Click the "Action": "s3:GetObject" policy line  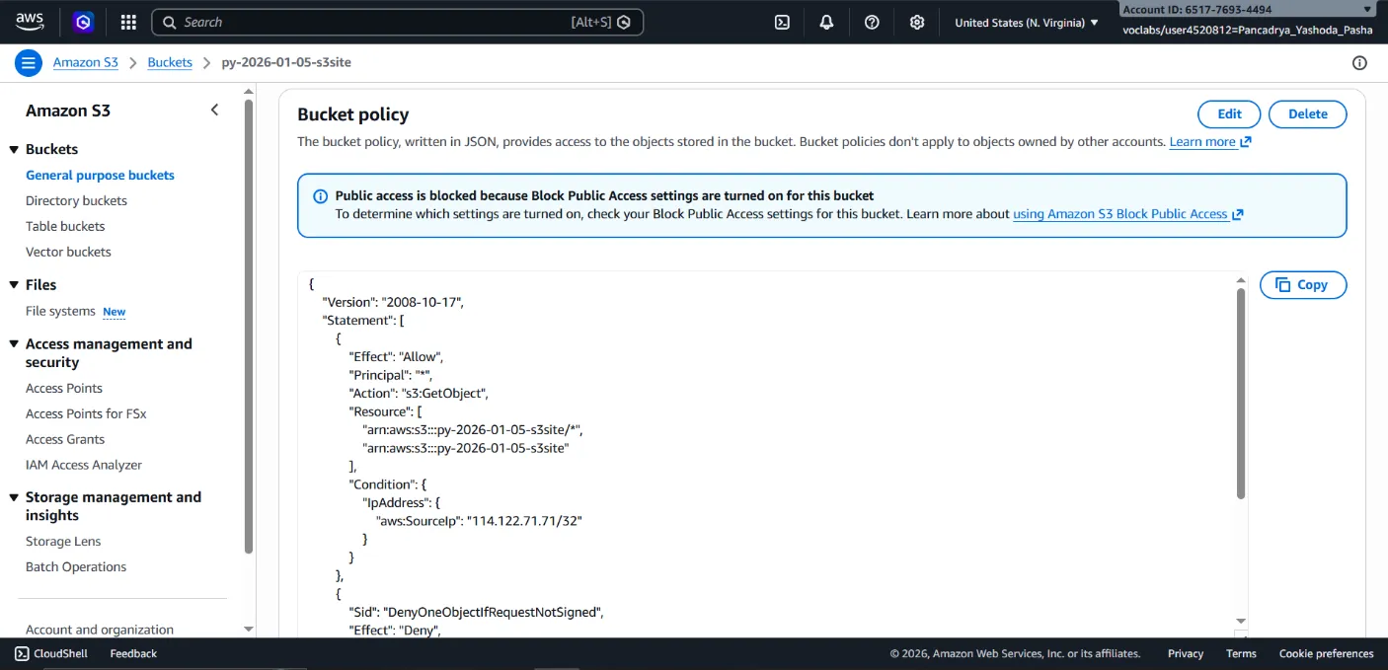click(419, 393)
